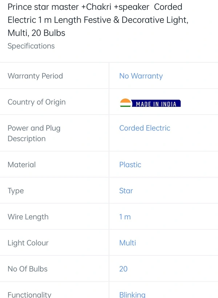Click the Material row label
The width and height of the screenshot is (218, 298).
tap(21, 165)
